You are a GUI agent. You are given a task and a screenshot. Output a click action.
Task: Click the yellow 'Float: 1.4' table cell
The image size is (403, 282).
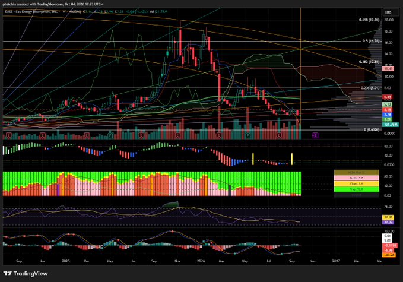(356, 183)
